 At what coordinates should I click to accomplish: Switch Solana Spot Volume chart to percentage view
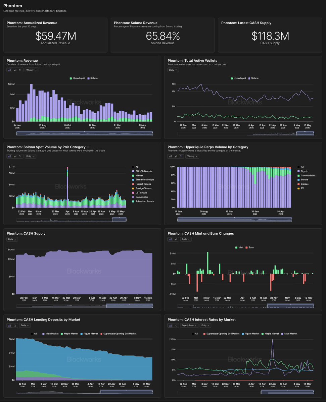tap(20, 156)
